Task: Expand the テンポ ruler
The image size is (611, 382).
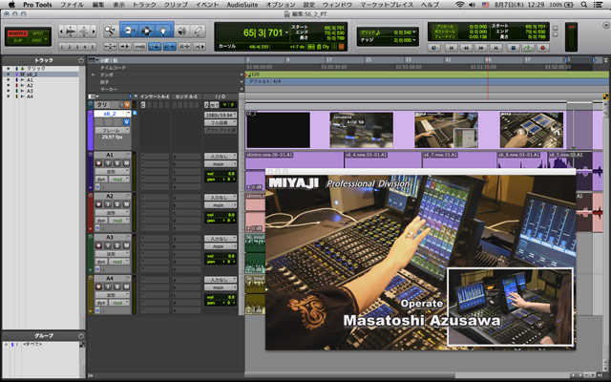Action: point(93,74)
